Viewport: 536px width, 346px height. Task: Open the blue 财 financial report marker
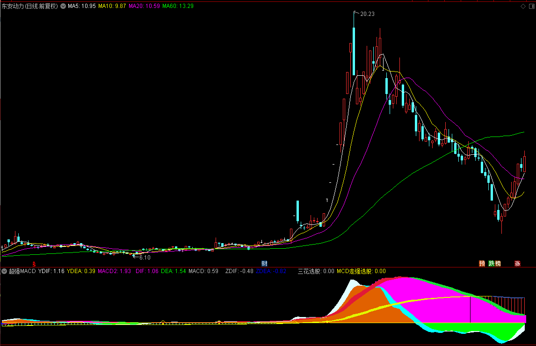pyautogui.click(x=264, y=264)
